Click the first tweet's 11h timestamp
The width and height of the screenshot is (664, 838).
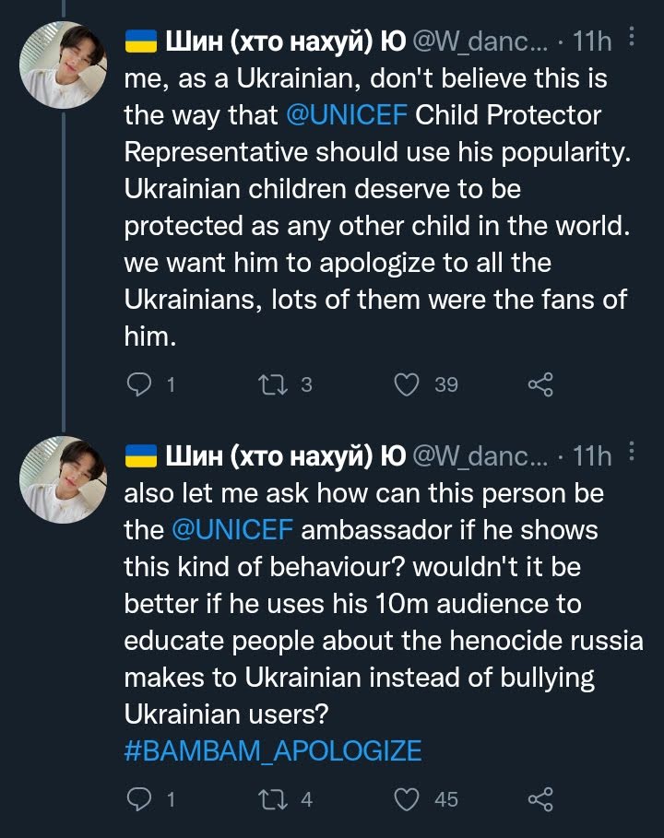point(591,42)
